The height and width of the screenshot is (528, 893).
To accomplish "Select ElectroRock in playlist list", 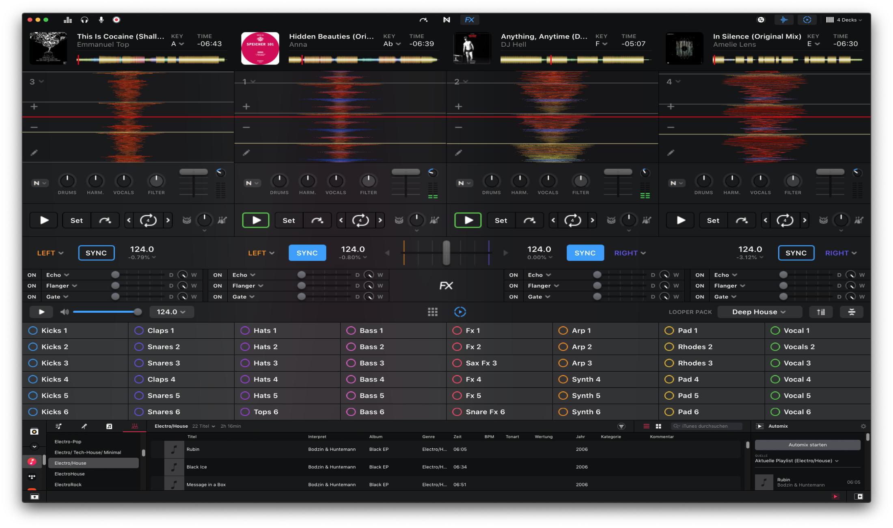I will 68,485.
